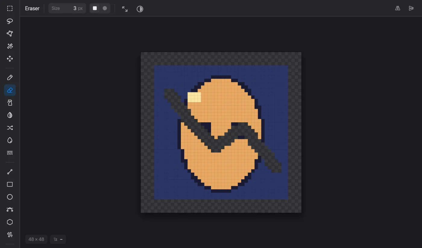Toggle the diagonal arrows option
422x248 pixels.
click(x=125, y=9)
